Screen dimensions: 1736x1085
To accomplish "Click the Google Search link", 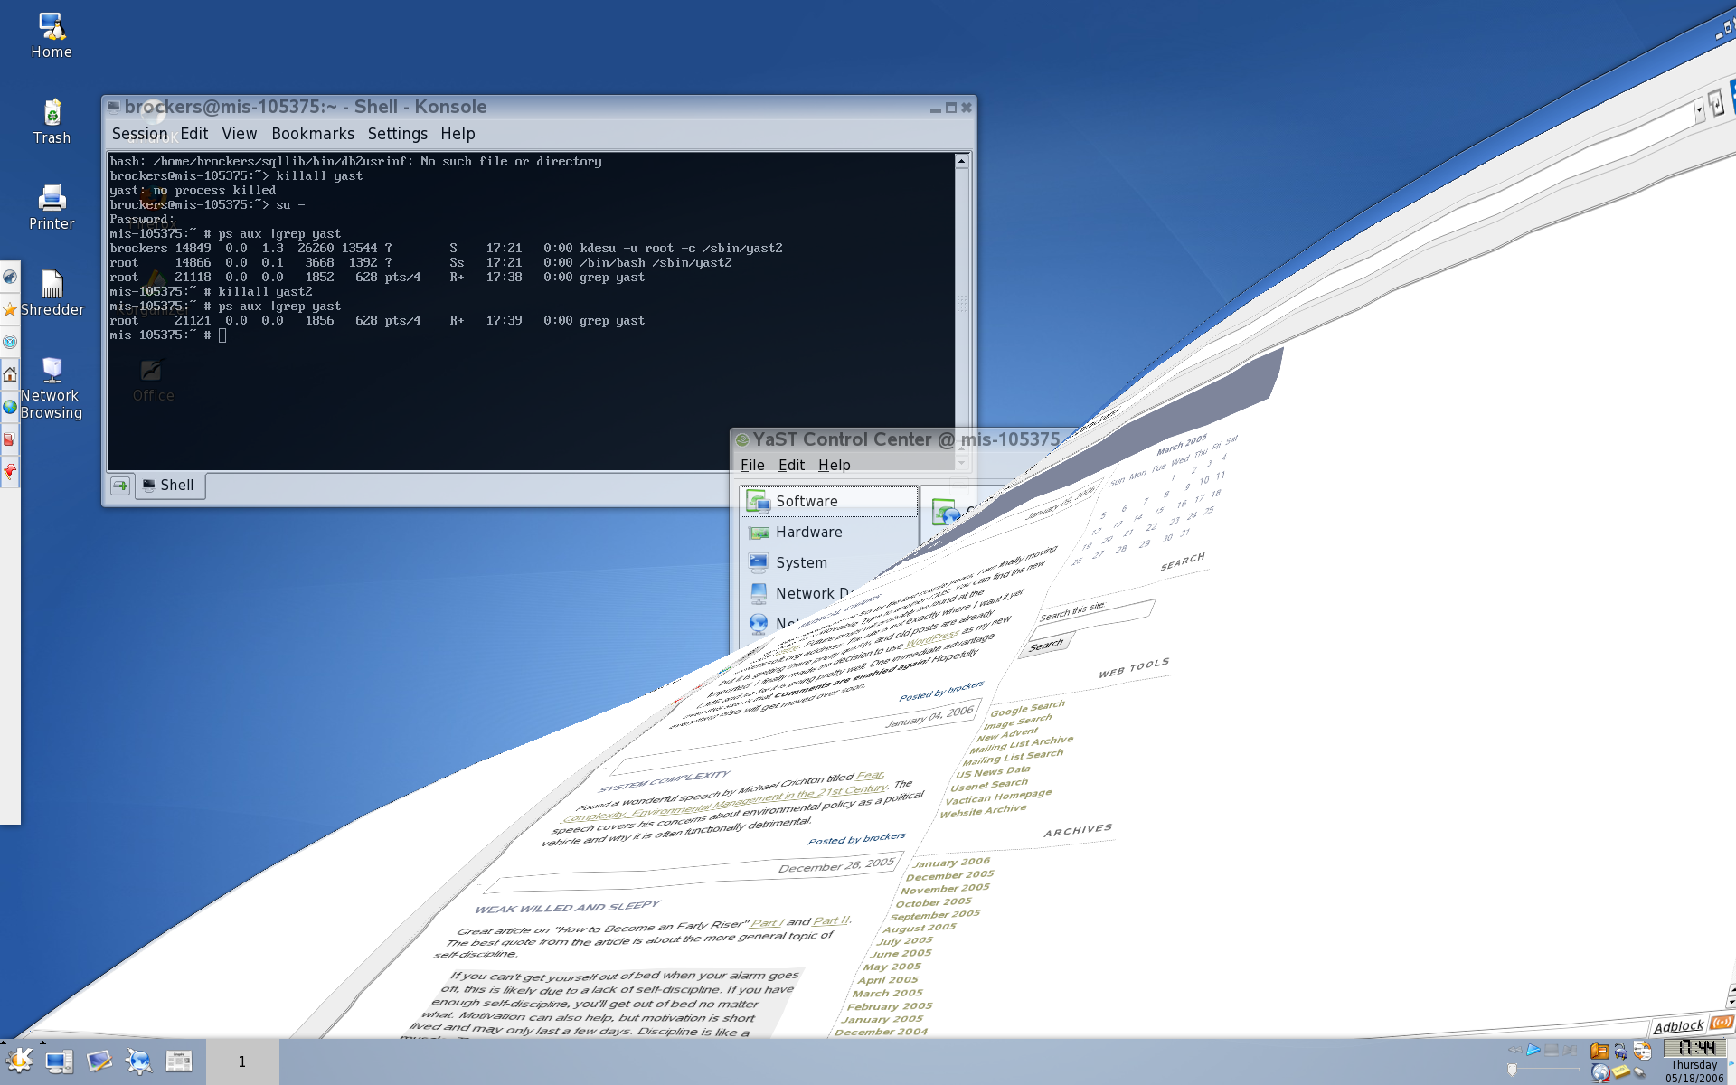I will [1028, 708].
